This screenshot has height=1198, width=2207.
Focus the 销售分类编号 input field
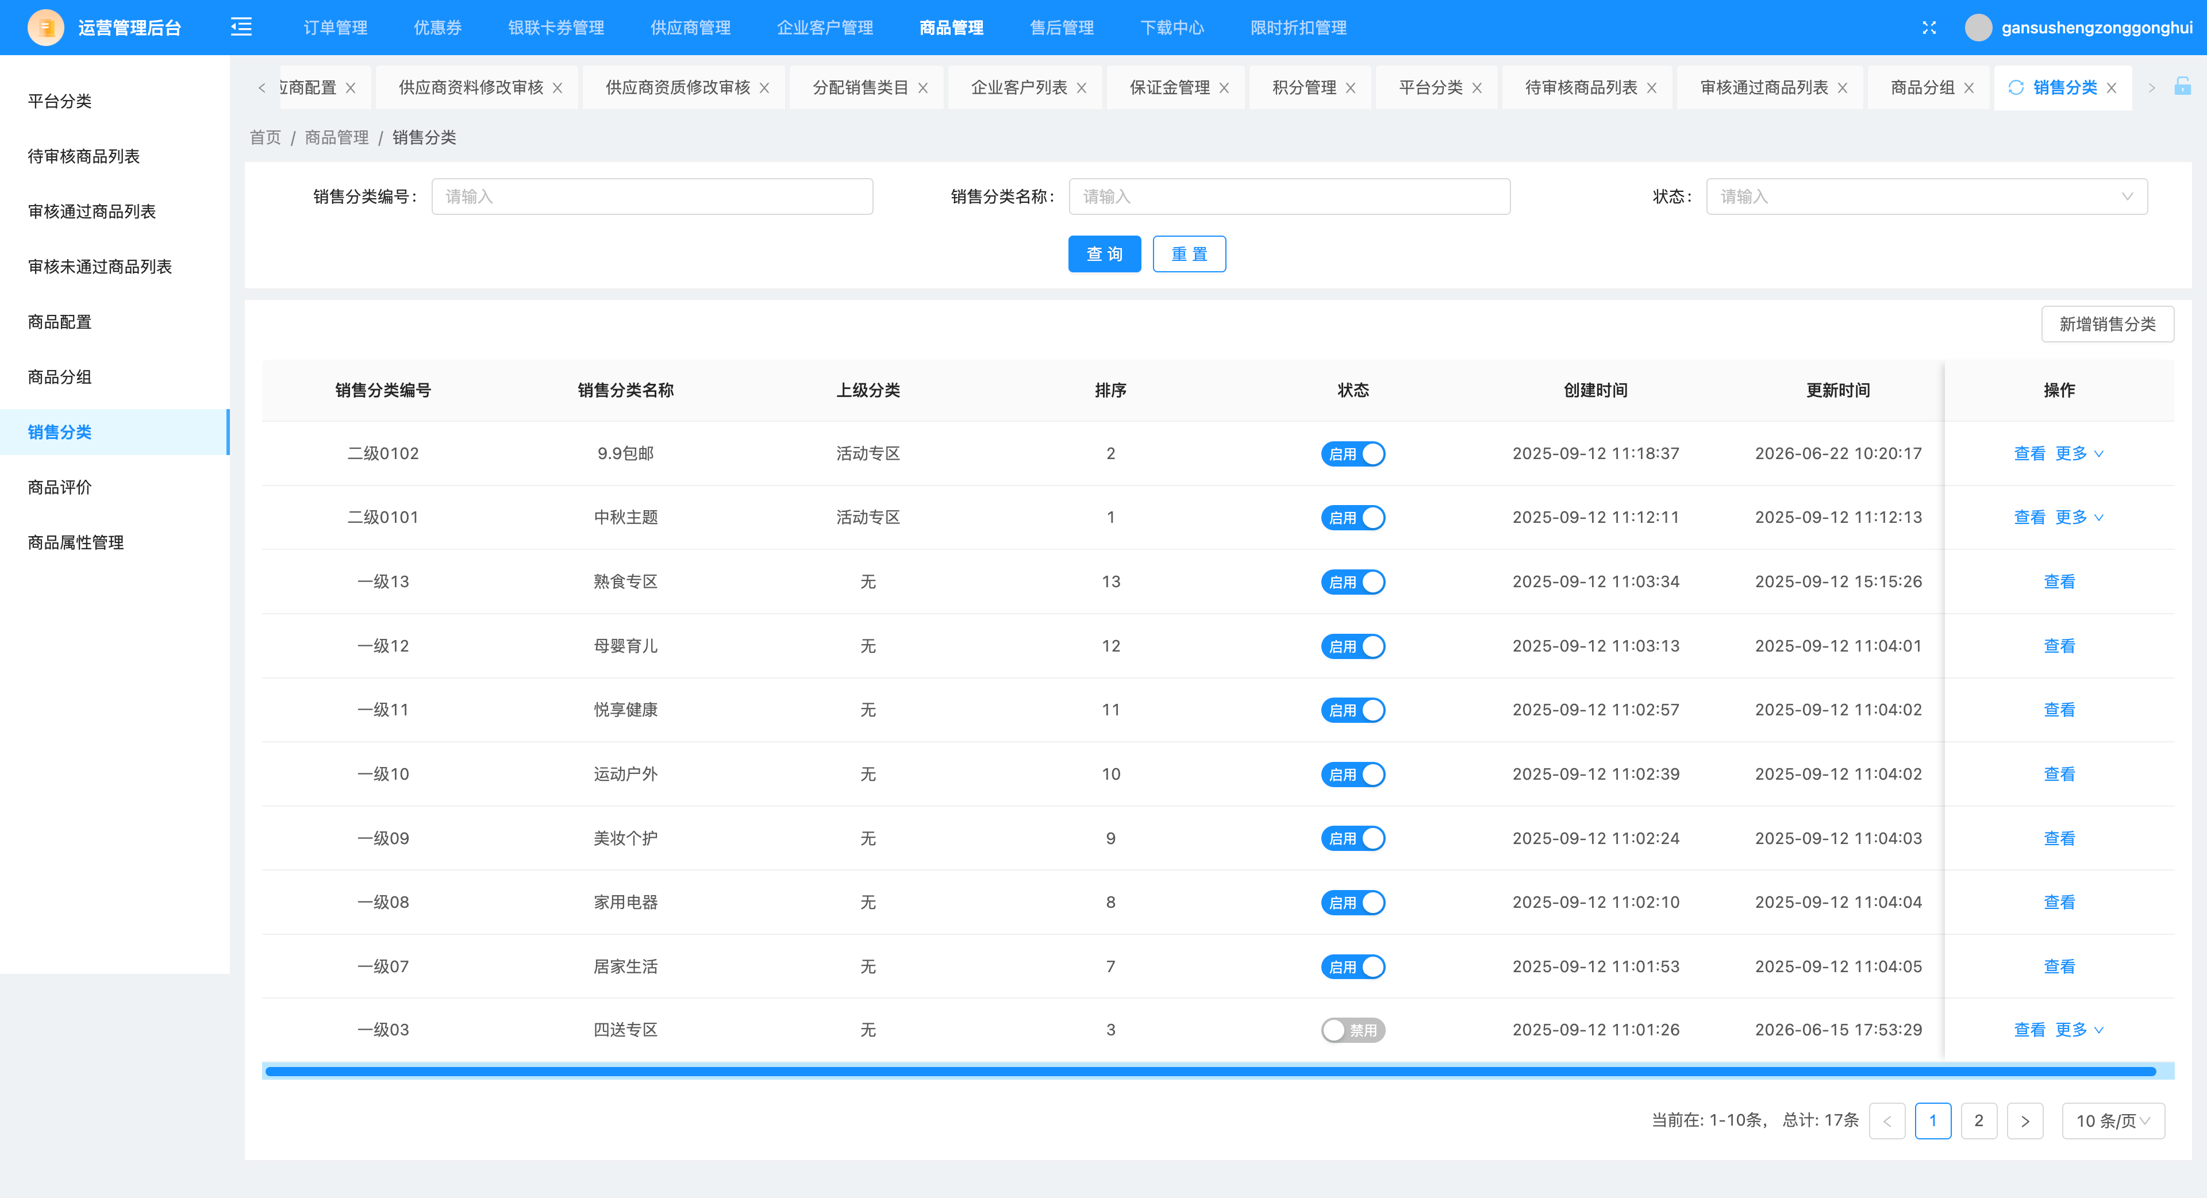tap(651, 196)
